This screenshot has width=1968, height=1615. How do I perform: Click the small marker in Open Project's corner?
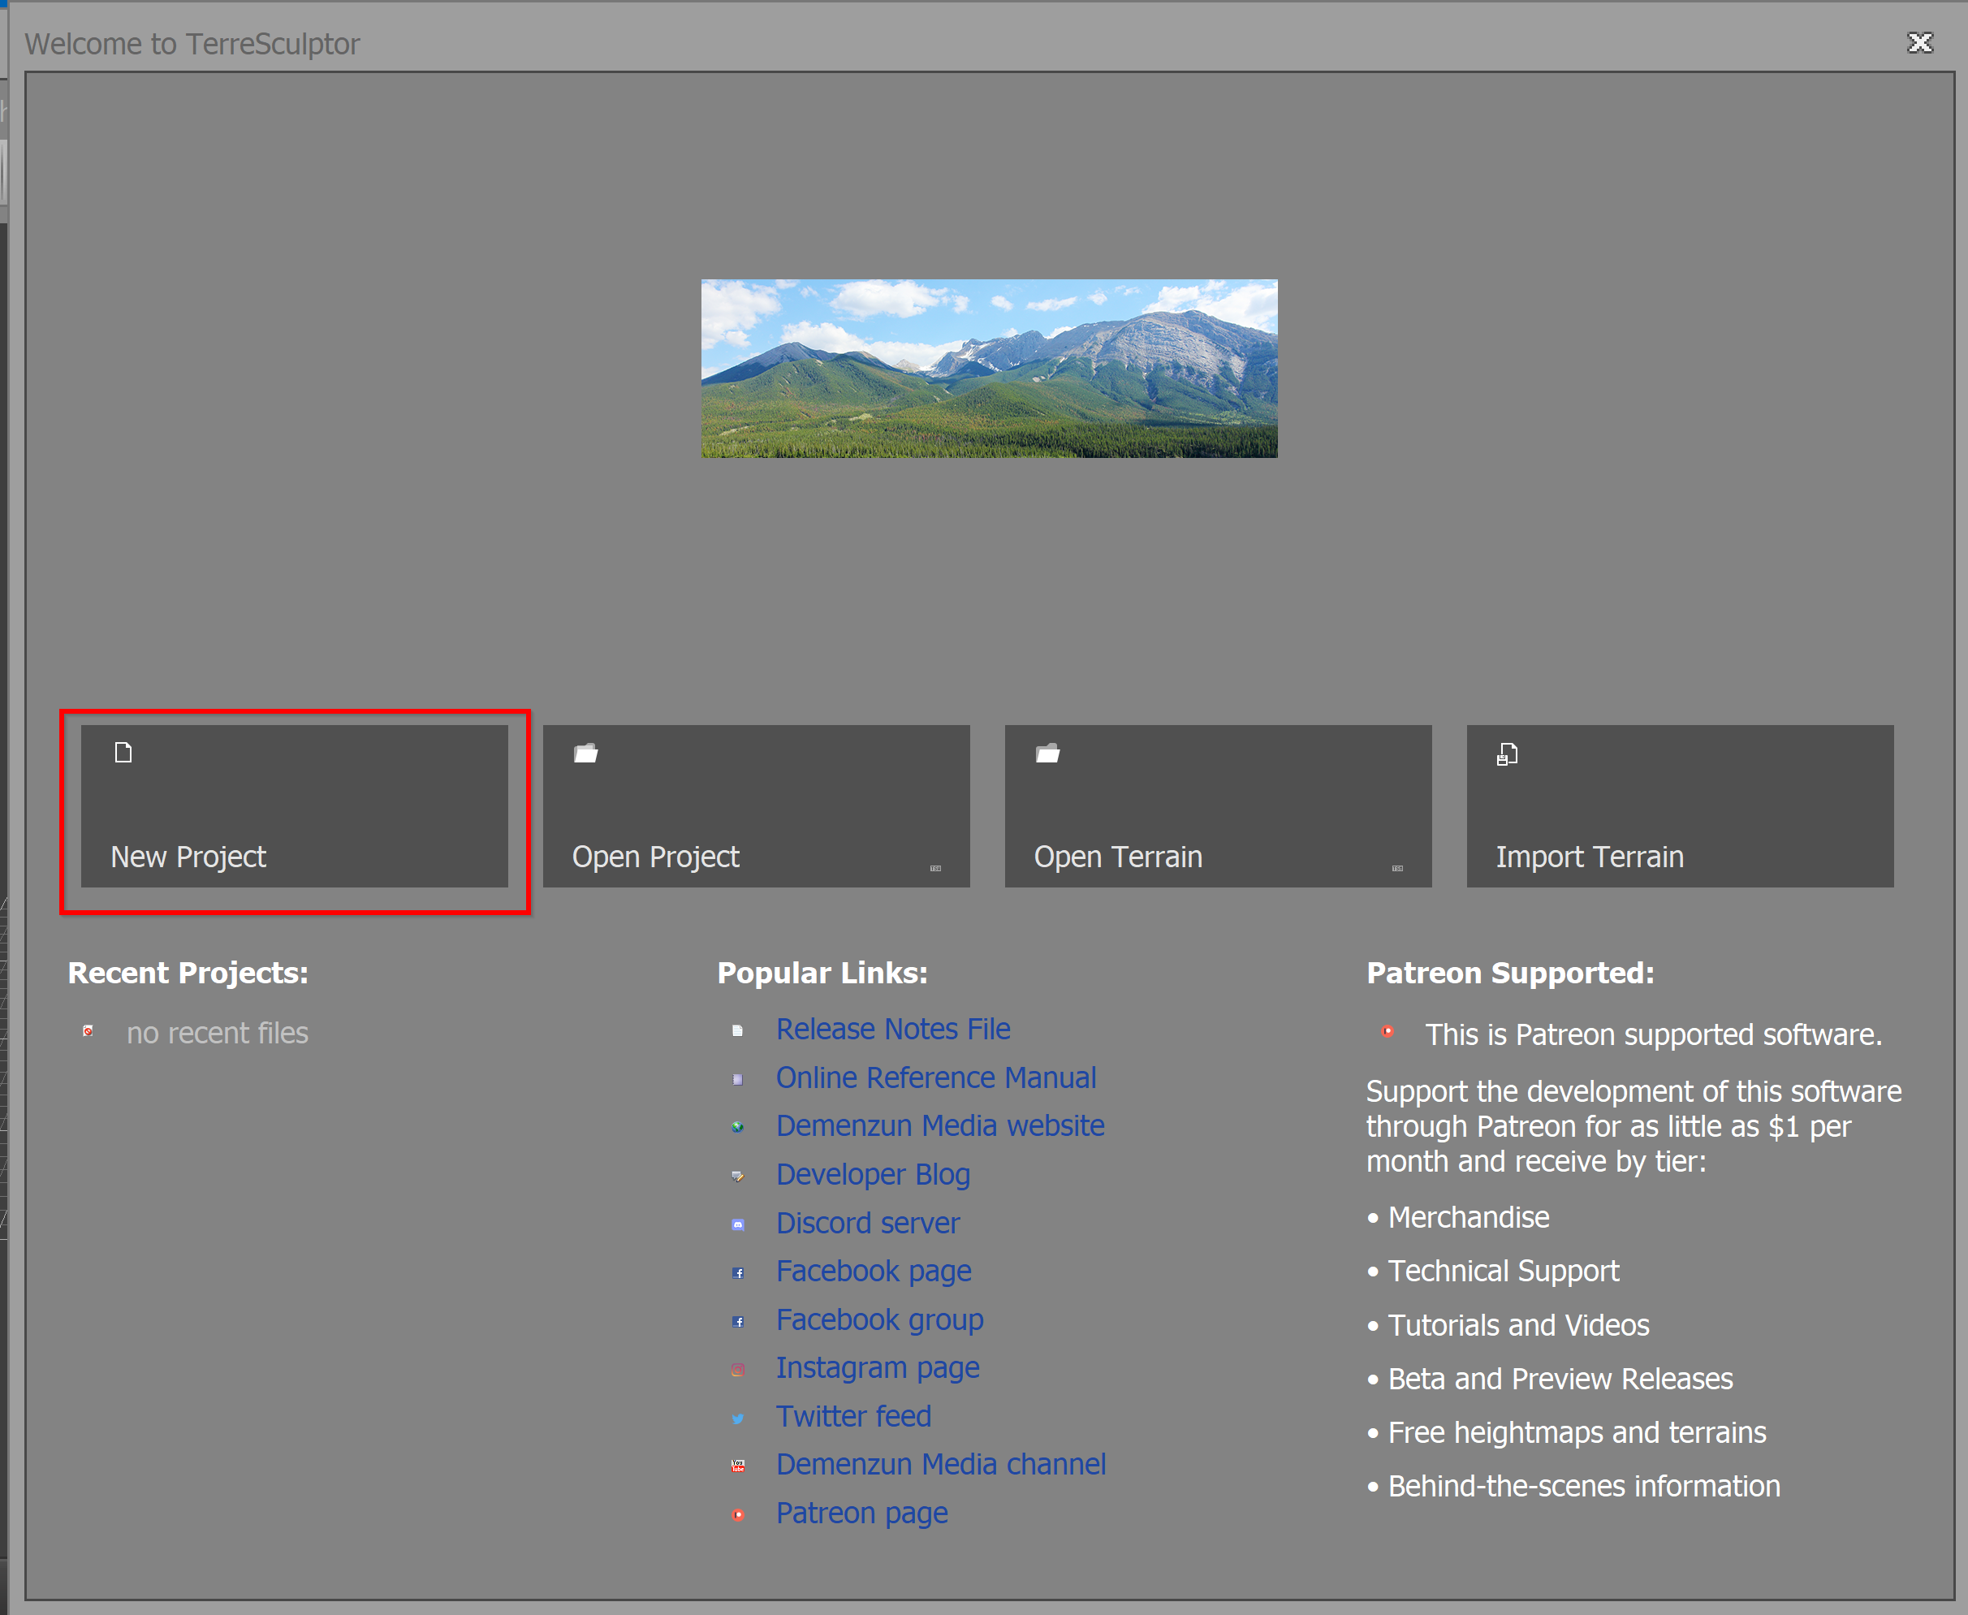point(935,868)
